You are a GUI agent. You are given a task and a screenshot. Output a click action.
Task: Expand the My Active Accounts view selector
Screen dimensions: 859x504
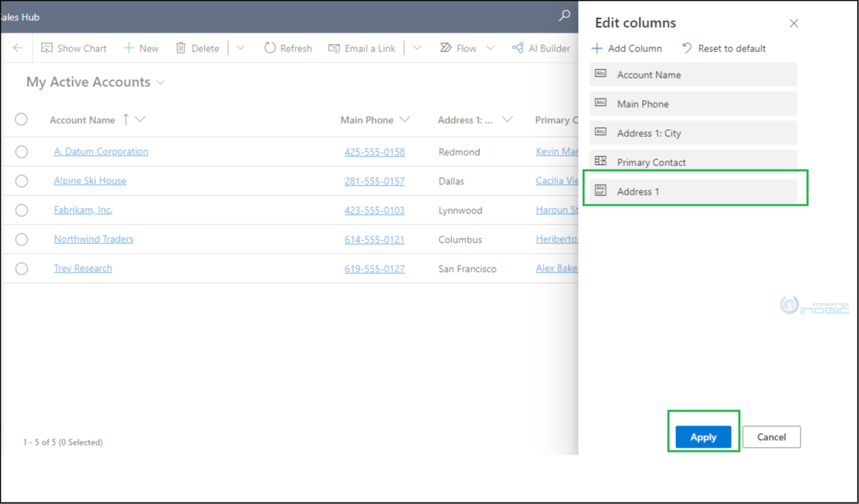[x=161, y=82]
